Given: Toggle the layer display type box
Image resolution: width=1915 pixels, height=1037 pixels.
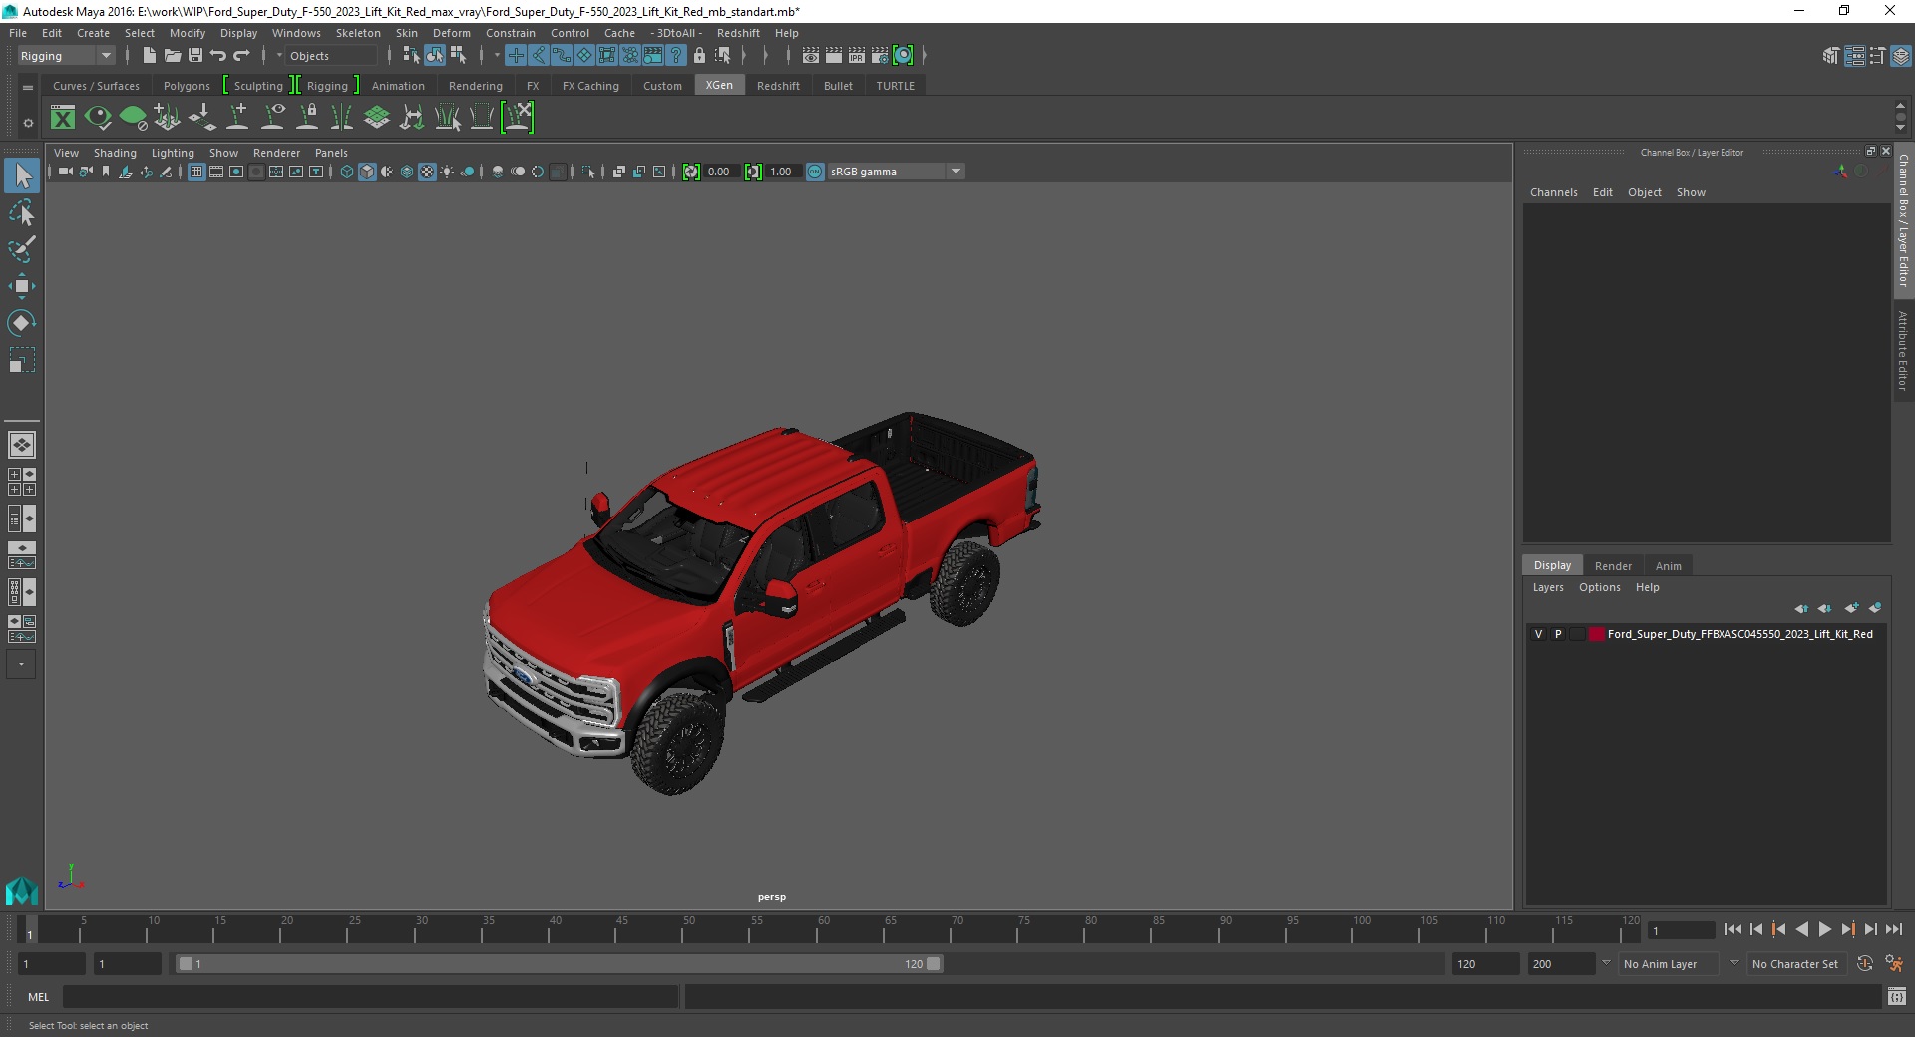Looking at the screenshot, I should pyautogui.click(x=1577, y=634).
